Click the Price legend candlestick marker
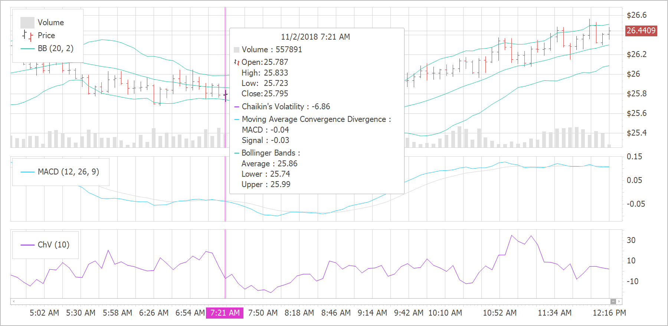Image resolution: width=668 pixels, height=326 pixels. 27,36
